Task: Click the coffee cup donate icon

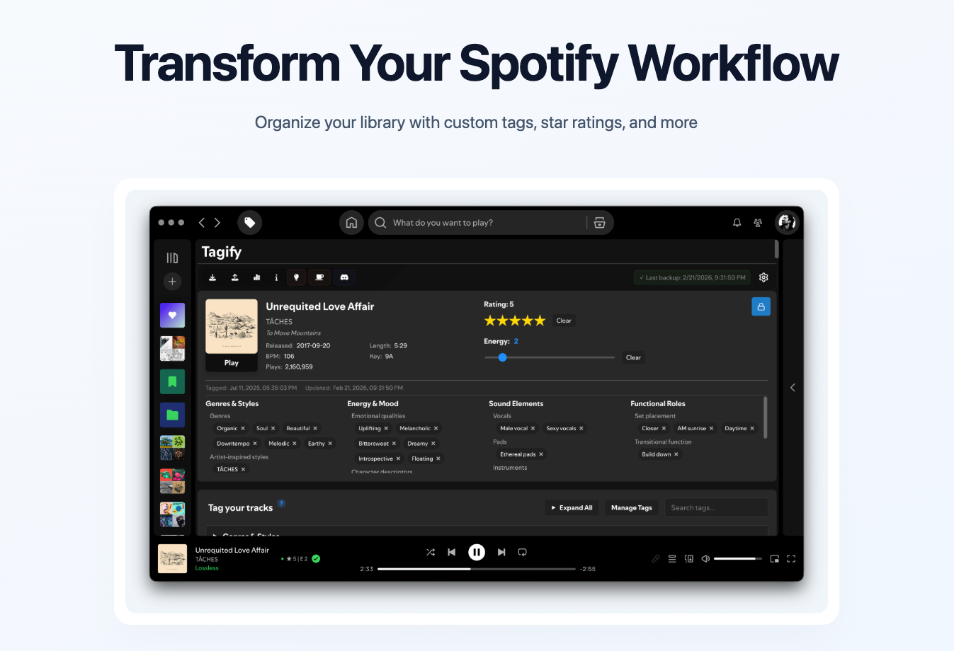Action: pos(319,277)
